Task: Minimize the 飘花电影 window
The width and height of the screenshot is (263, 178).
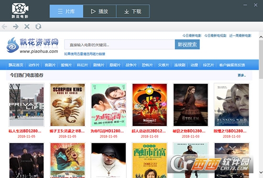Action: pyautogui.click(x=245, y=5)
